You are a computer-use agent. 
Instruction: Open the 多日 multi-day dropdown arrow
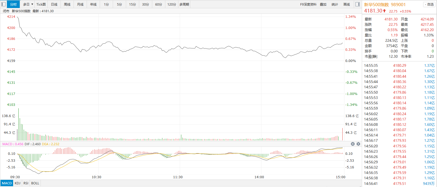point(32,4)
